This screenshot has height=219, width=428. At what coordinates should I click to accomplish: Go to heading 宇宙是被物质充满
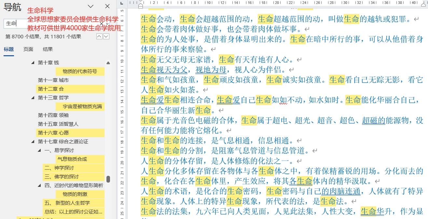(80, 107)
